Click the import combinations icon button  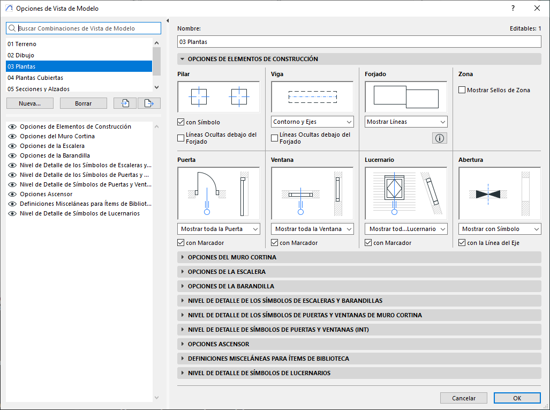coord(125,103)
